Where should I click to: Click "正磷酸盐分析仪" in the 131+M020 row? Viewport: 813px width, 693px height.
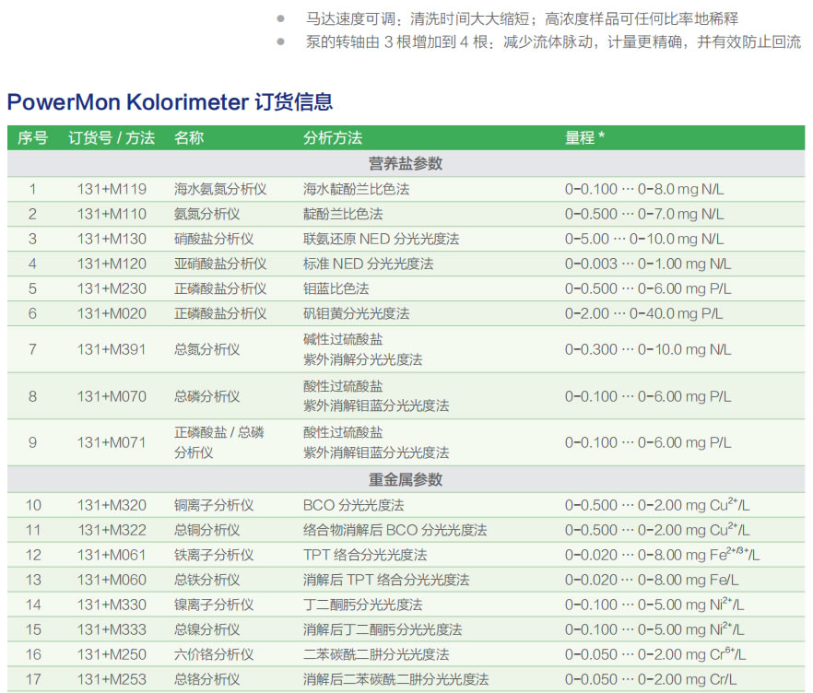coord(220,313)
